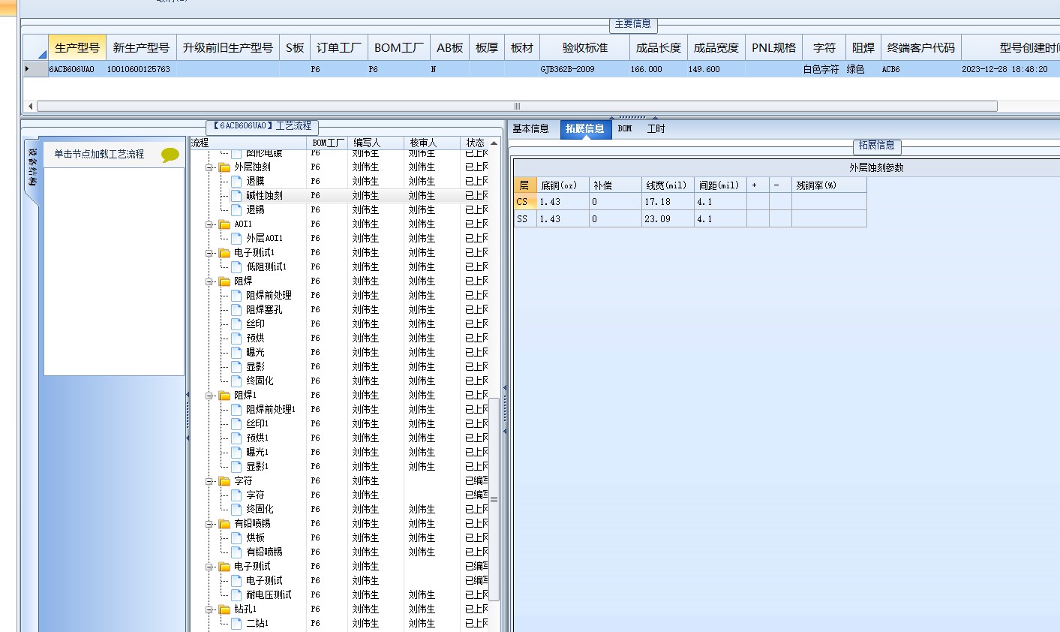Click the folder icon of AOI1
1060x632 pixels.
[x=224, y=224]
